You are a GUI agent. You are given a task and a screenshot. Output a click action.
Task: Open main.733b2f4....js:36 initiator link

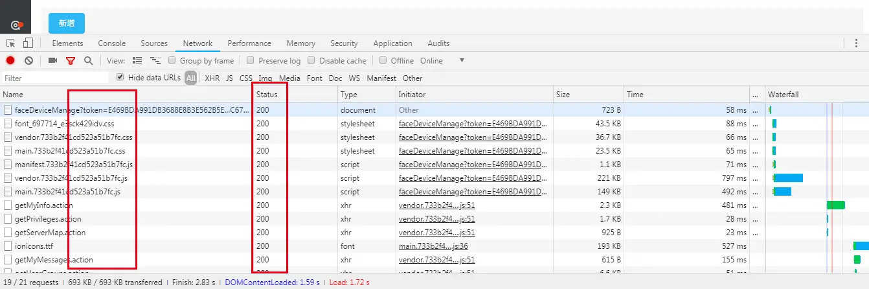click(x=433, y=246)
